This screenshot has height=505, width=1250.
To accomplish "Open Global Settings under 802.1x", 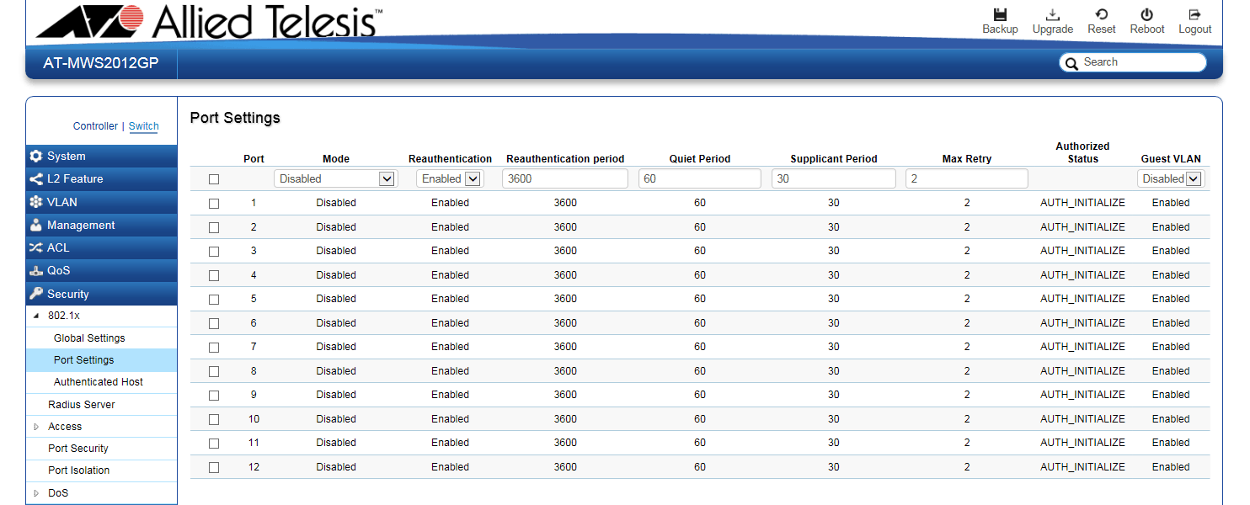I will [x=89, y=338].
